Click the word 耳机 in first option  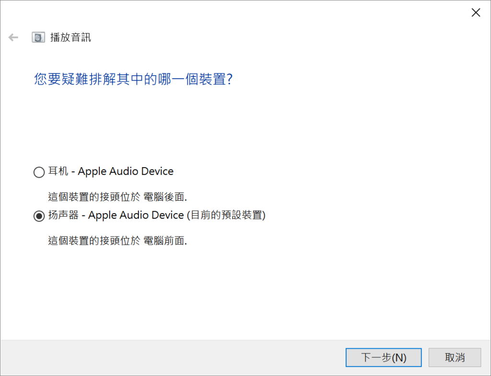pyautogui.click(x=58, y=171)
